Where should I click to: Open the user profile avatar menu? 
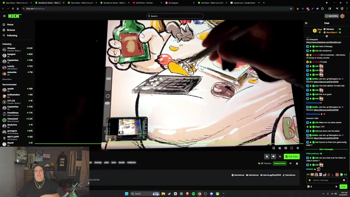click(342, 16)
